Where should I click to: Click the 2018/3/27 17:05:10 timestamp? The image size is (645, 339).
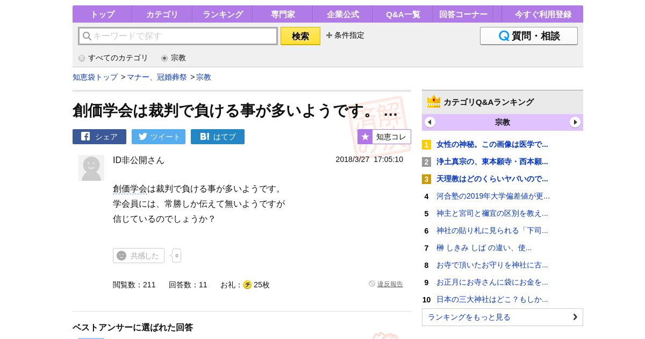[369, 159]
